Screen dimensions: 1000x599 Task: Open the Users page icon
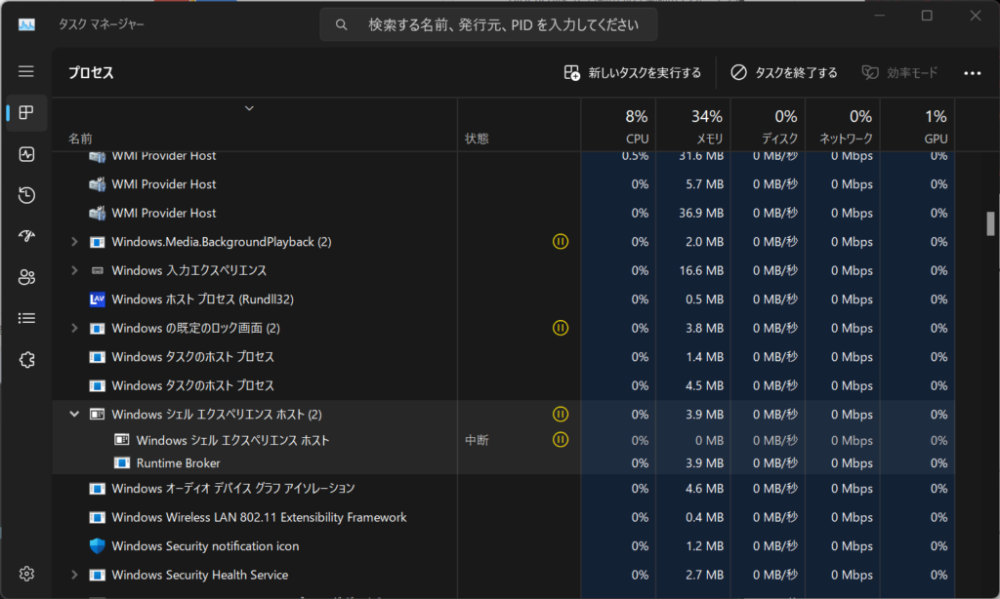point(26,277)
